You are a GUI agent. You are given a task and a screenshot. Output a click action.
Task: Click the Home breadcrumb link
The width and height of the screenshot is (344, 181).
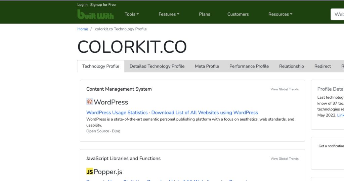(83, 29)
